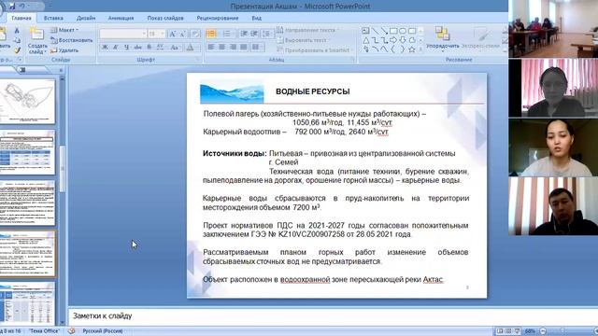
Task: Click the Создать слайд icon
Action: point(37,34)
